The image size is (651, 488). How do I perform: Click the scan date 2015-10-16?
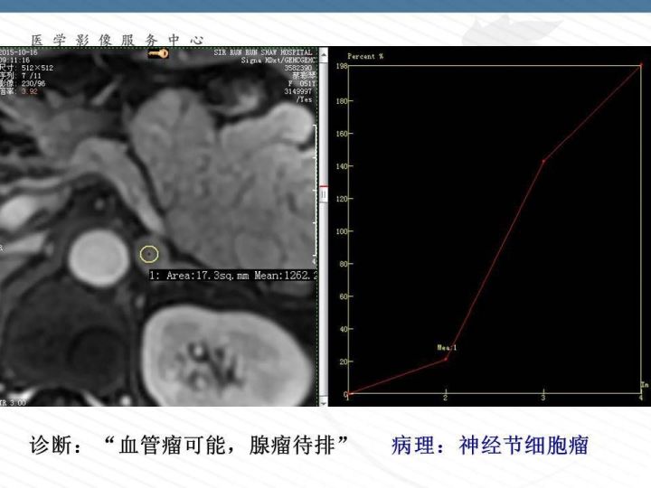pyautogui.click(x=19, y=52)
